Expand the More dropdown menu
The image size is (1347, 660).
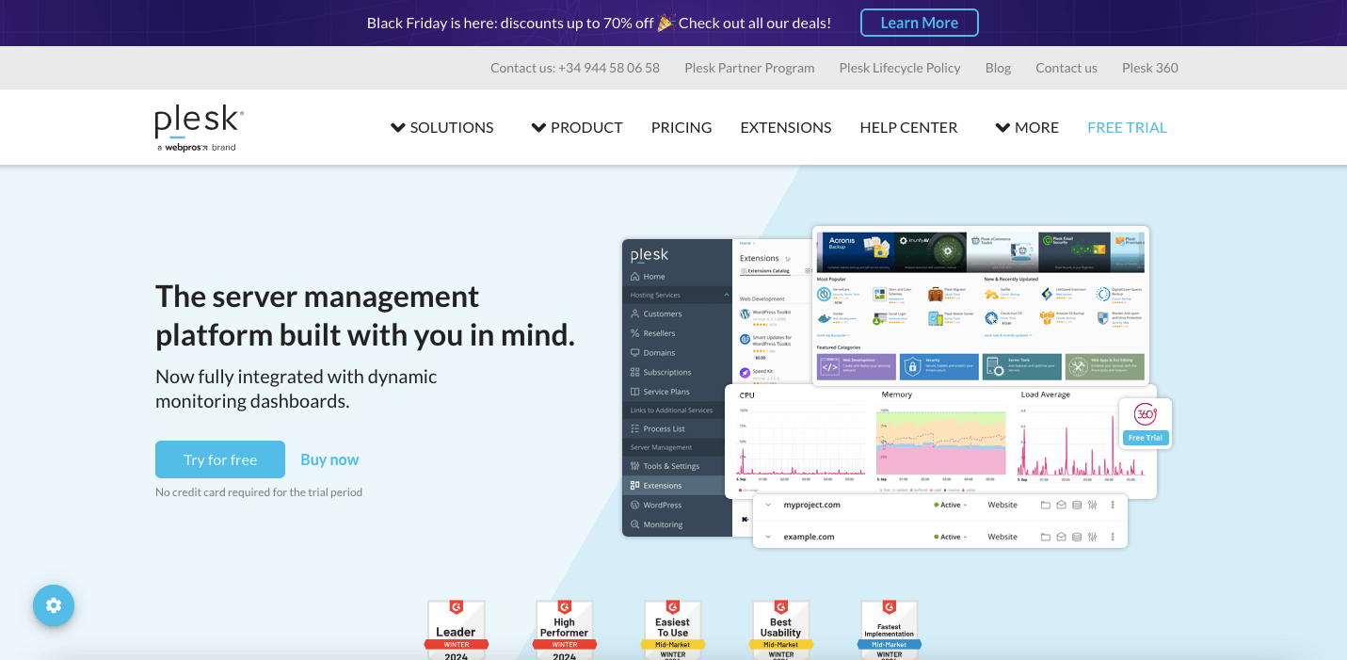click(1027, 127)
